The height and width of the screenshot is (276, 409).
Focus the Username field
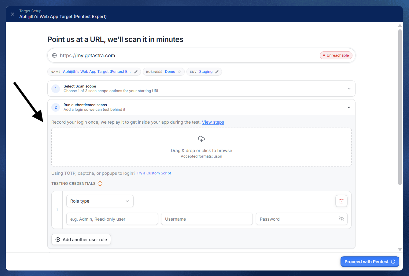(207, 219)
